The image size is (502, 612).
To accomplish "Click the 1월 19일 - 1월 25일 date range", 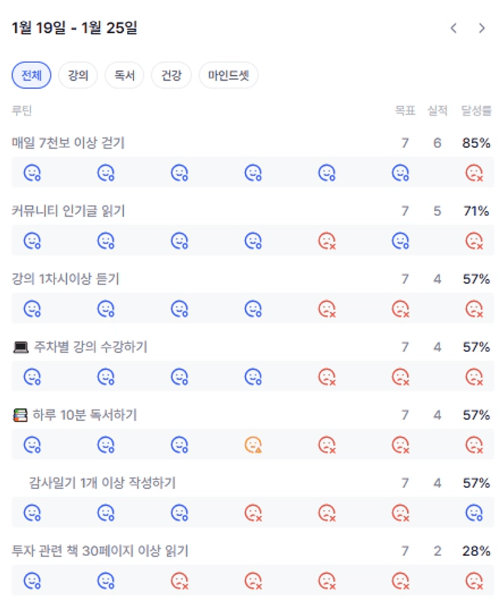I will point(74,28).
